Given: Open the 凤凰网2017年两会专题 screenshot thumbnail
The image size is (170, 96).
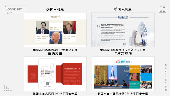Looking at the screenshot, I should tap(55, 30).
